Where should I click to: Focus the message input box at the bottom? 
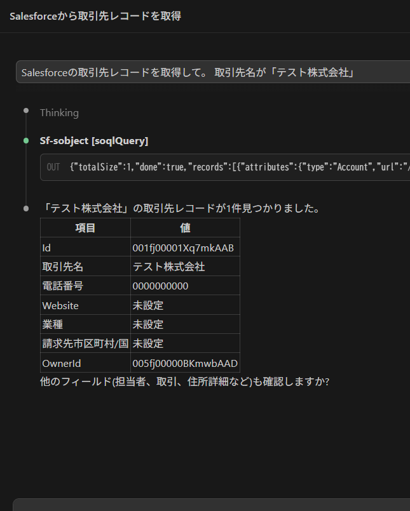pos(212,505)
